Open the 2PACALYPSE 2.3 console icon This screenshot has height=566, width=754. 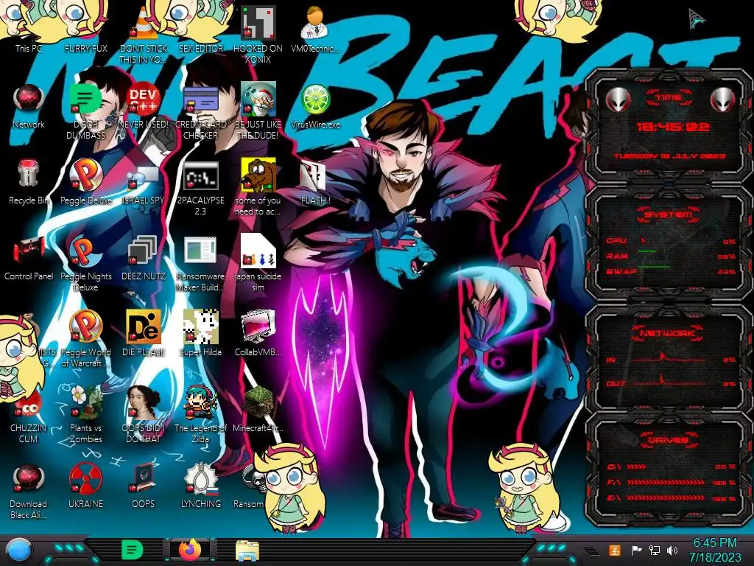pos(200,188)
